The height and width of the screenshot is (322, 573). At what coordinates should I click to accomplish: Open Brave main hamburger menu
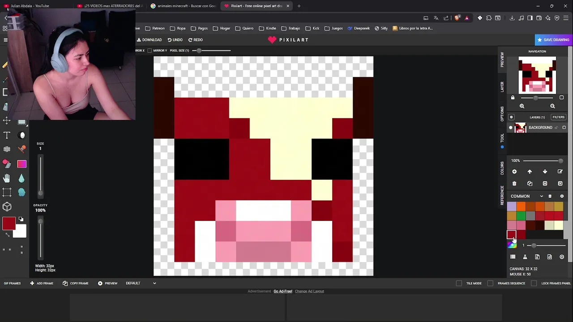pyautogui.click(x=567, y=18)
